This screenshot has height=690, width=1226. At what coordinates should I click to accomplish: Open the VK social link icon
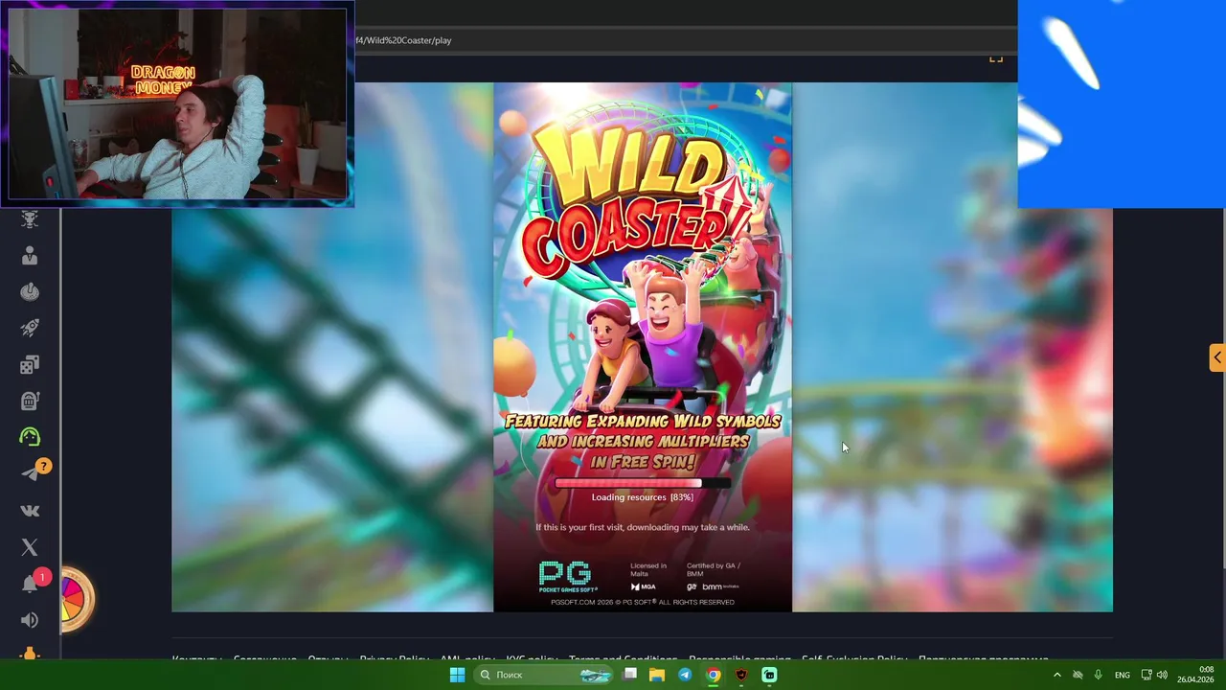click(x=30, y=510)
